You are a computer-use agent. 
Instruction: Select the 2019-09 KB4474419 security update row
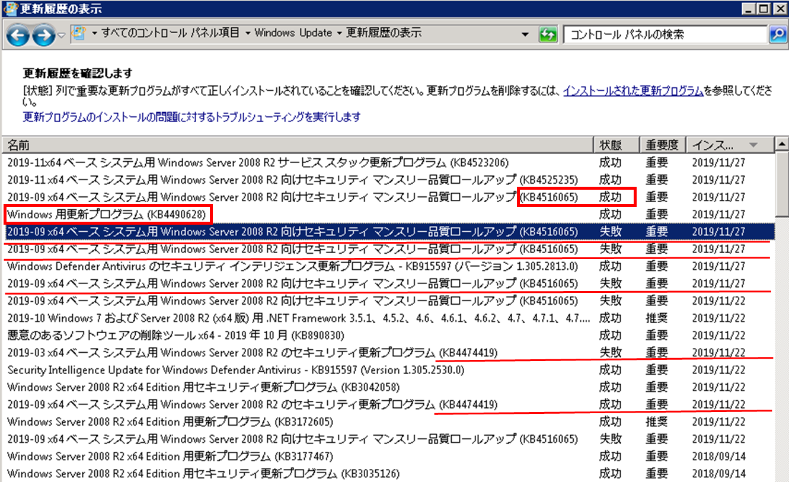(388, 404)
